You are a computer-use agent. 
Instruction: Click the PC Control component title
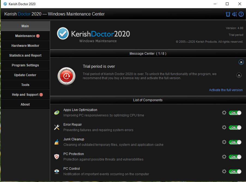tap(72, 169)
